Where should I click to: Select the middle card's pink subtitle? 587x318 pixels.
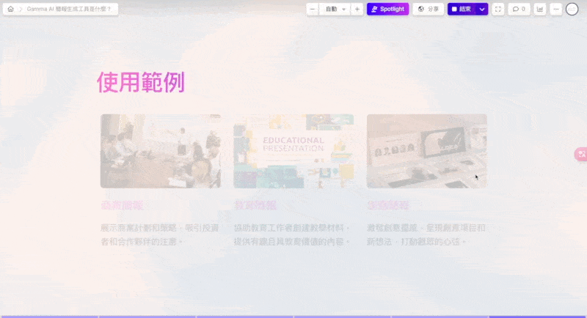tap(255, 205)
